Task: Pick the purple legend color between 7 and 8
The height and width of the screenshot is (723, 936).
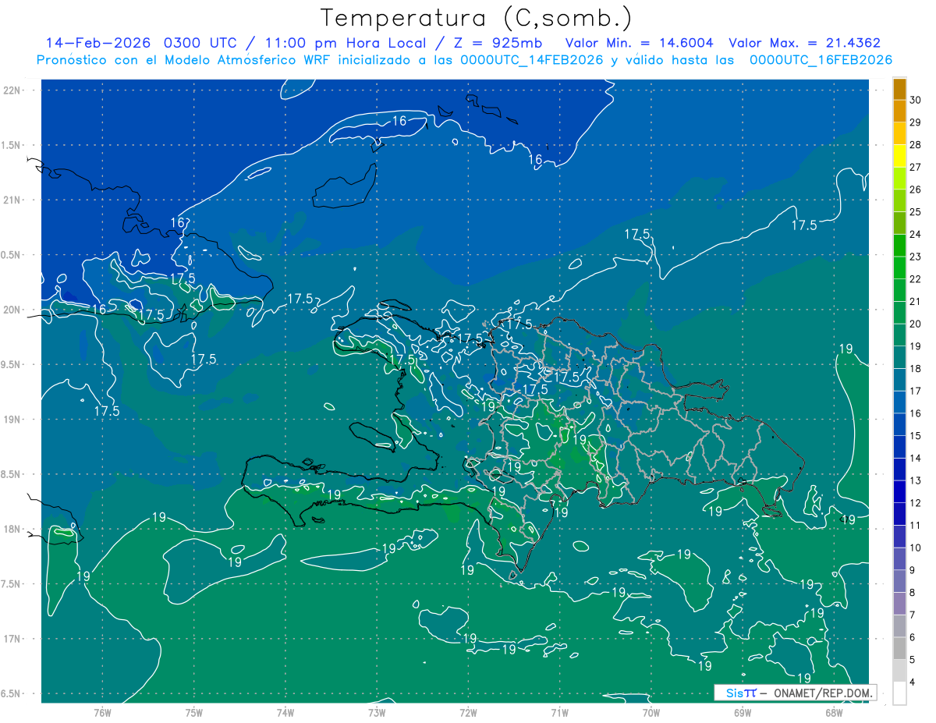Action: tap(899, 604)
